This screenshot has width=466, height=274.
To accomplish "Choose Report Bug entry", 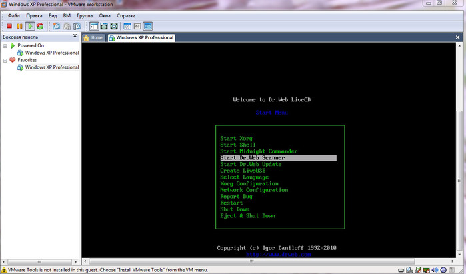I will [x=236, y=197].
